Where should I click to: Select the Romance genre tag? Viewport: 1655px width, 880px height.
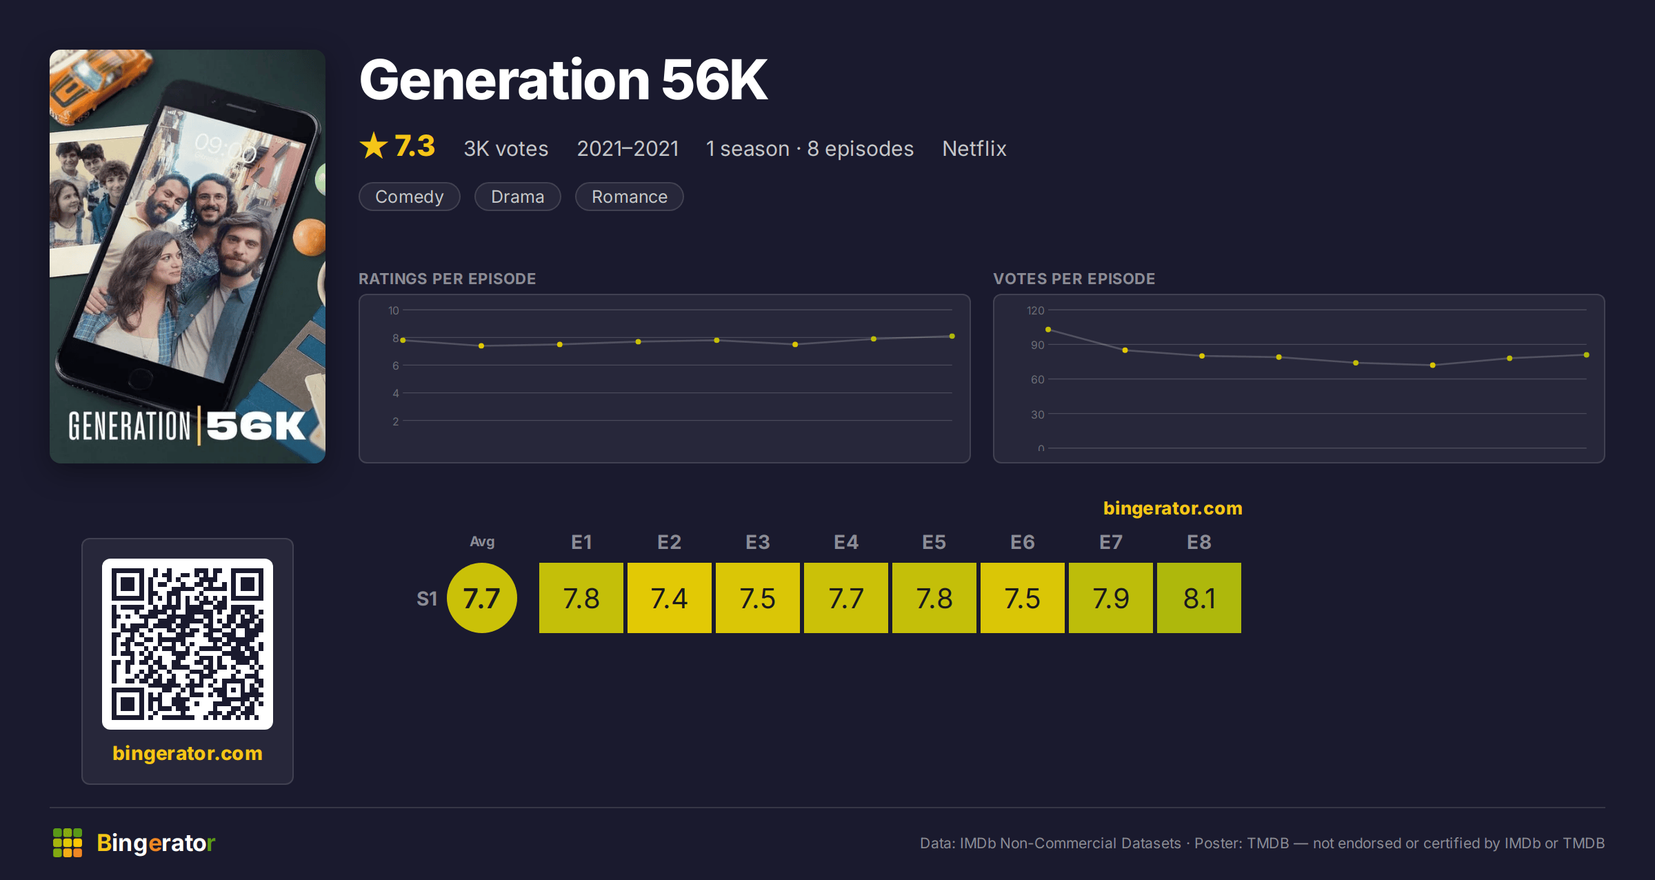(630, 197)
